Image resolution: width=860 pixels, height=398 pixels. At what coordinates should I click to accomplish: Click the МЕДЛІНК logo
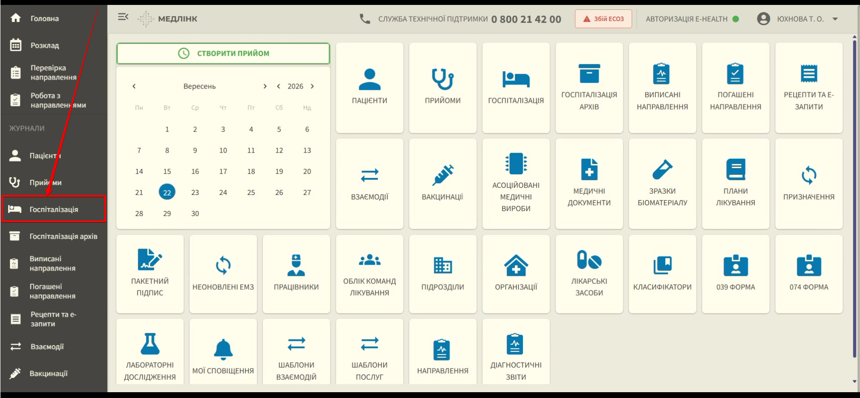pyautogui.click(x=167, y=19)
